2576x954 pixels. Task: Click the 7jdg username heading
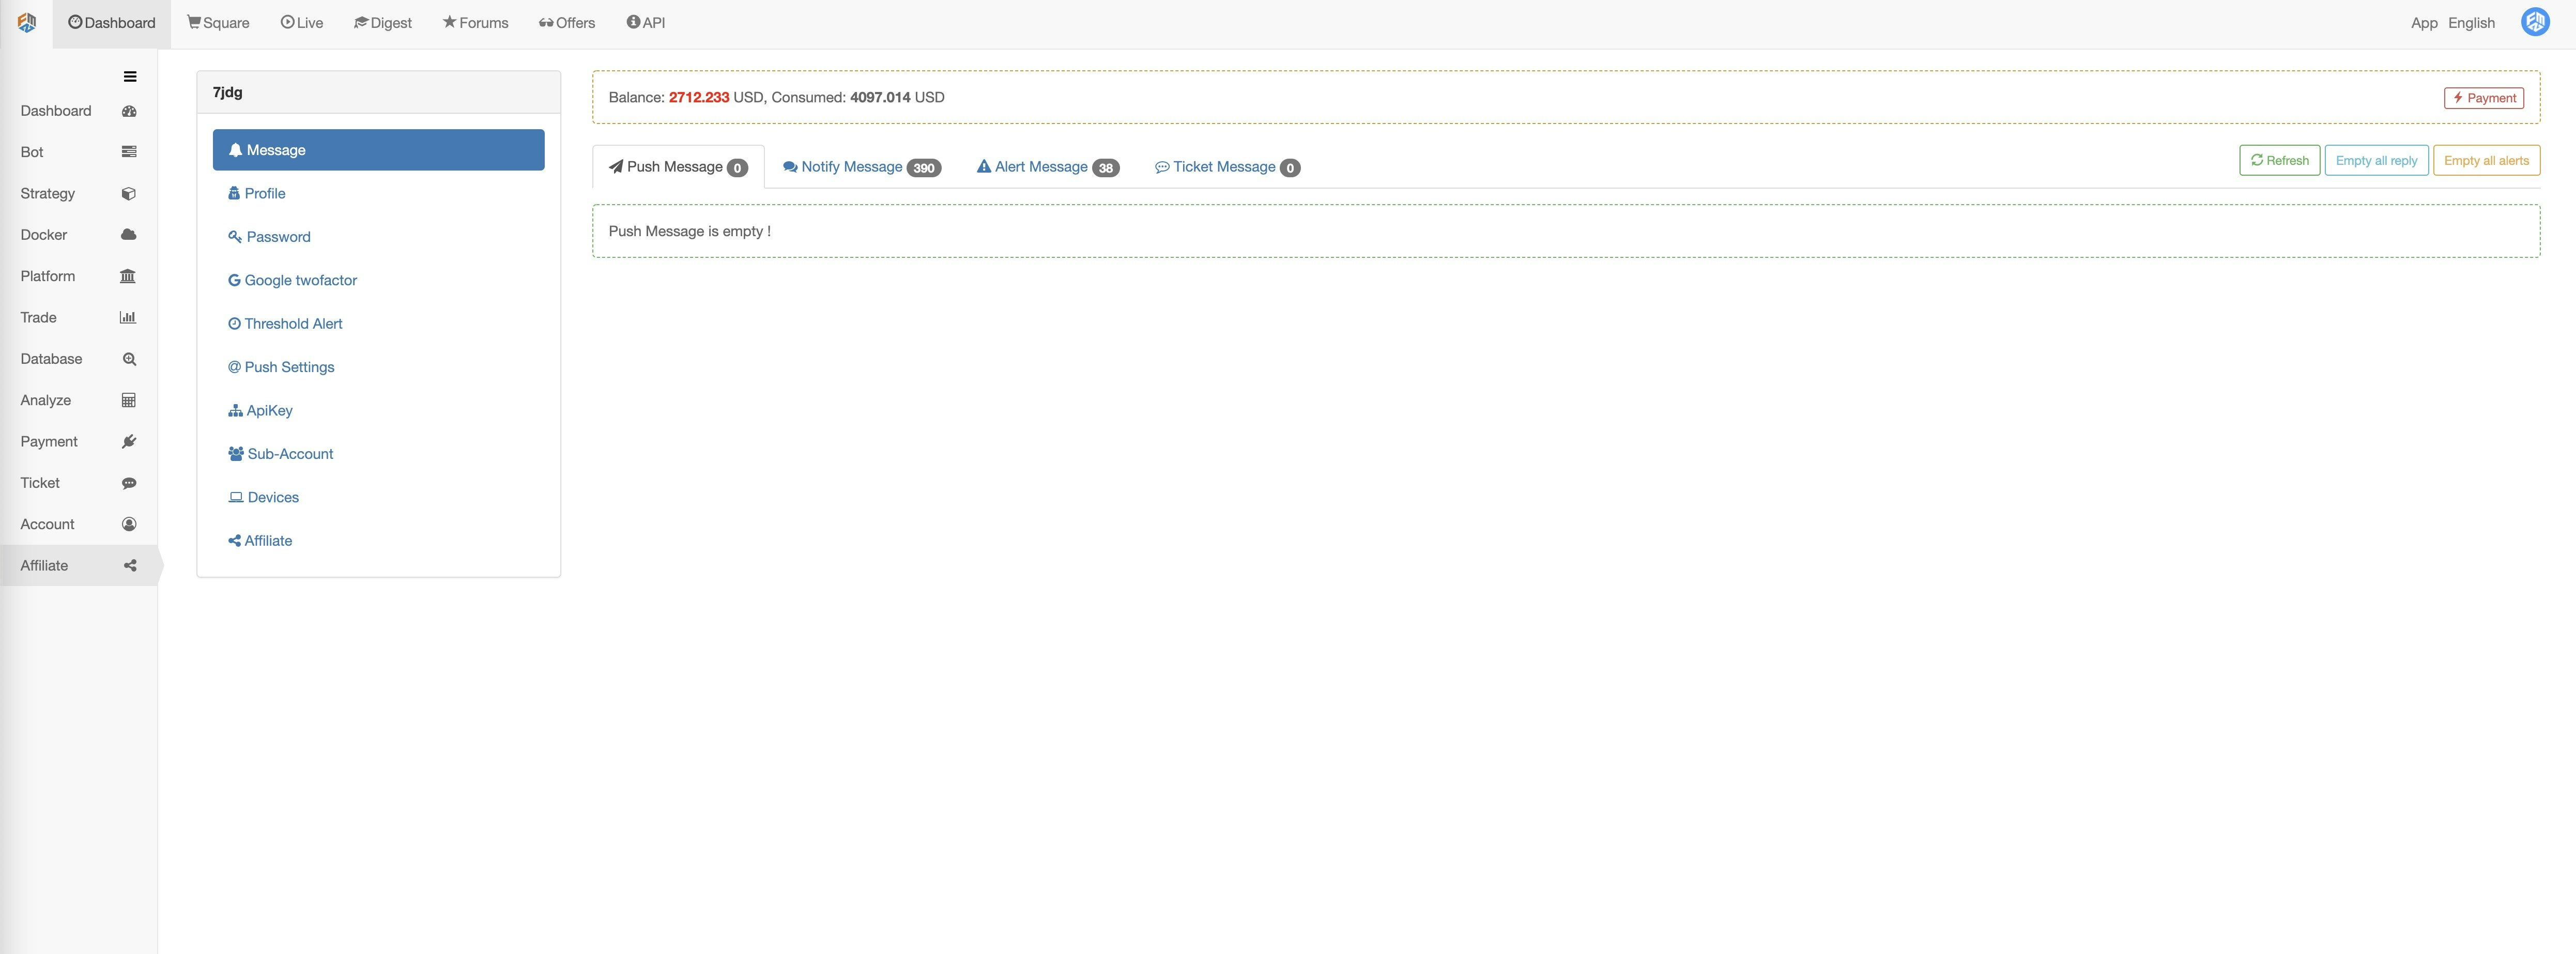(x=228, y=92)
